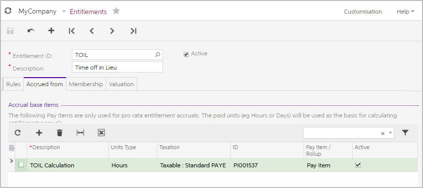This screenshot has height=188, width=423.
Task: Delete the selected accrual base item row
Action: (x=60, y=133)
